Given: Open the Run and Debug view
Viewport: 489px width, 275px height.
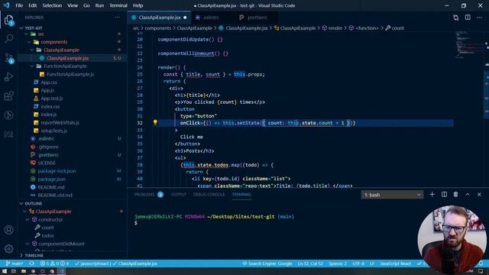Looking at the screenshot, I should click(8, 77).
